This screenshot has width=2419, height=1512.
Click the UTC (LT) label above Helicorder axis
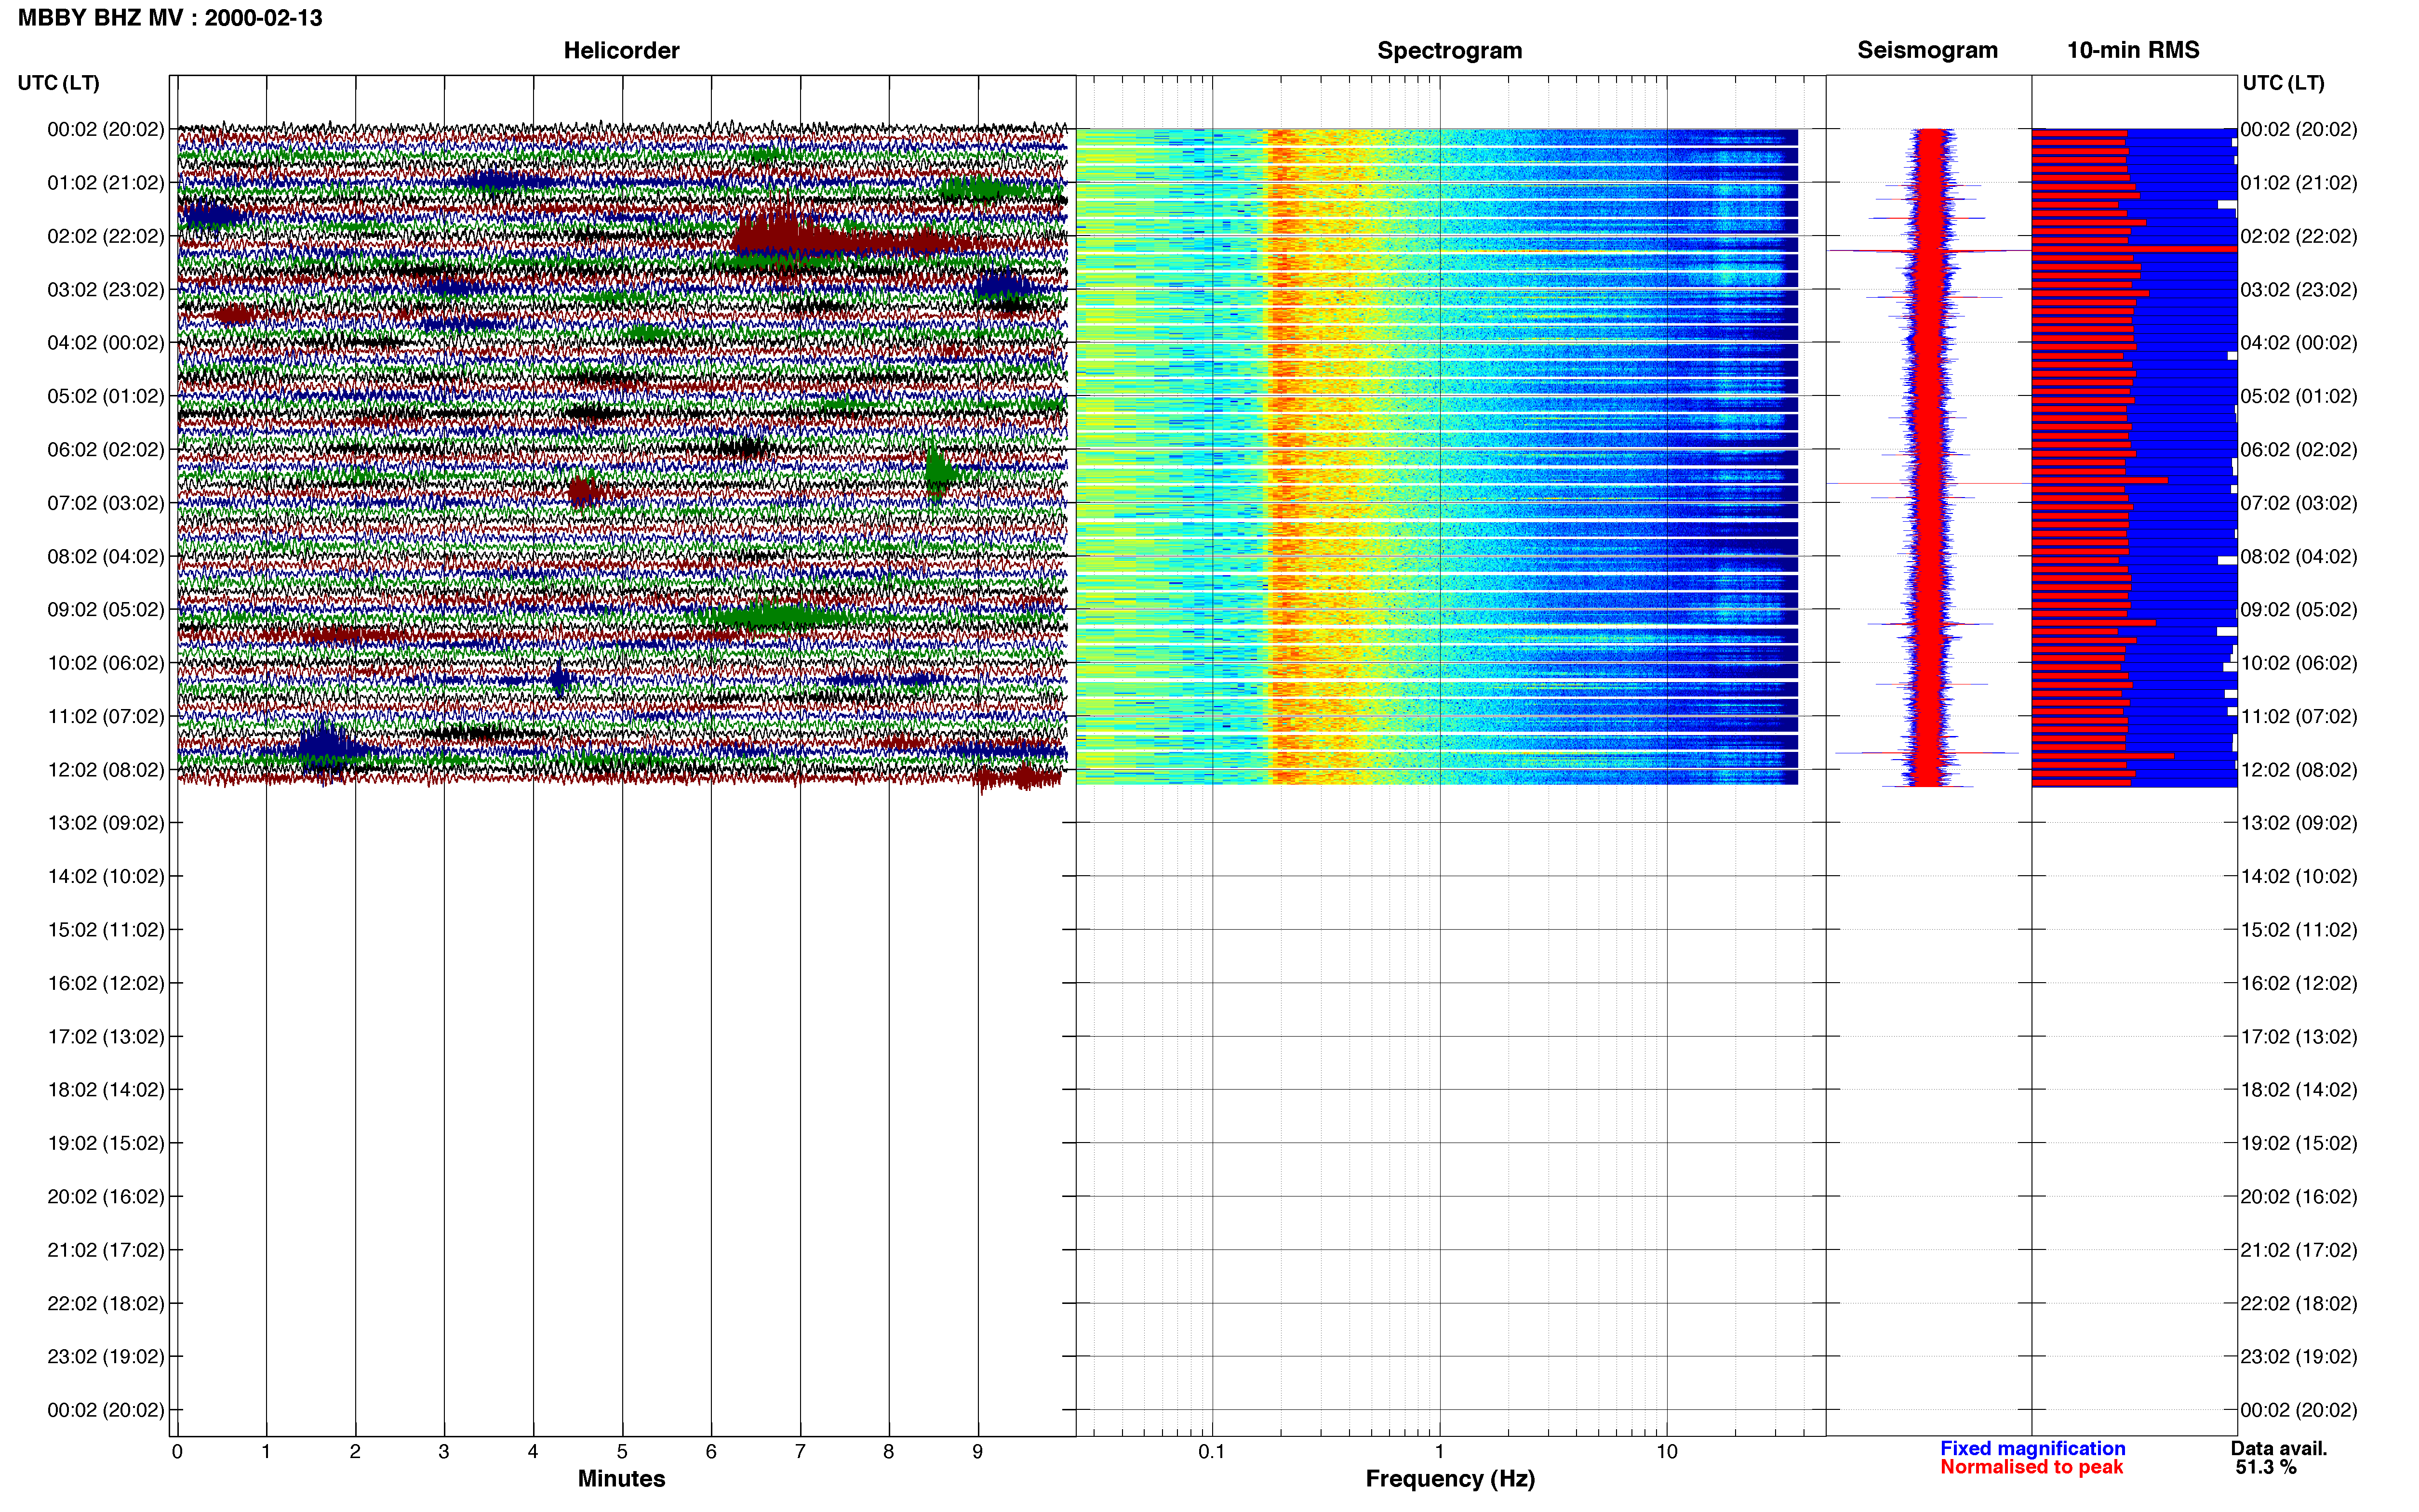coord(59,83)
